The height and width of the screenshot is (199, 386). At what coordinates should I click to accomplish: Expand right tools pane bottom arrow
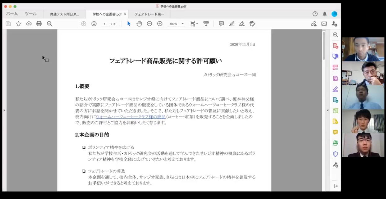click(x=335, y=186)
